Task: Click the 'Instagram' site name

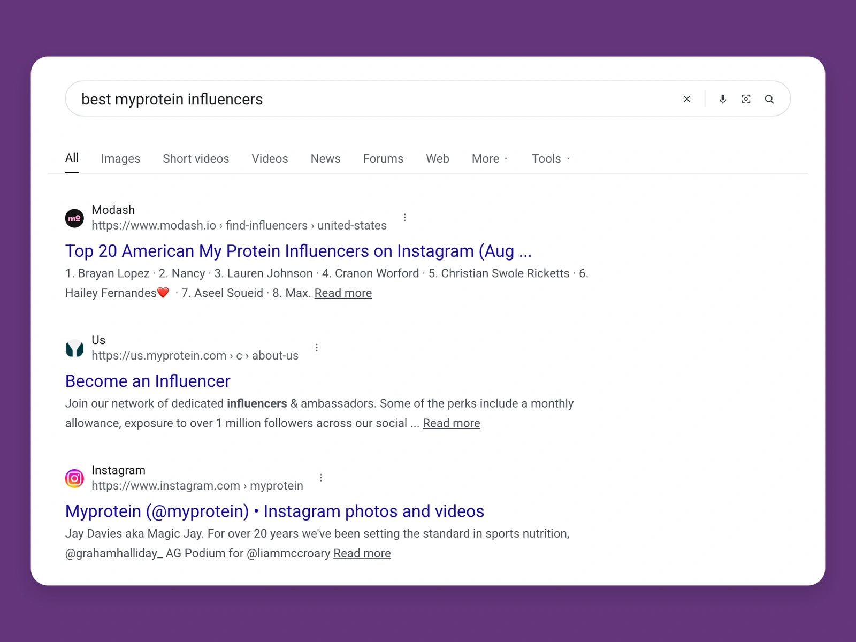Action: tap(118, 470)
